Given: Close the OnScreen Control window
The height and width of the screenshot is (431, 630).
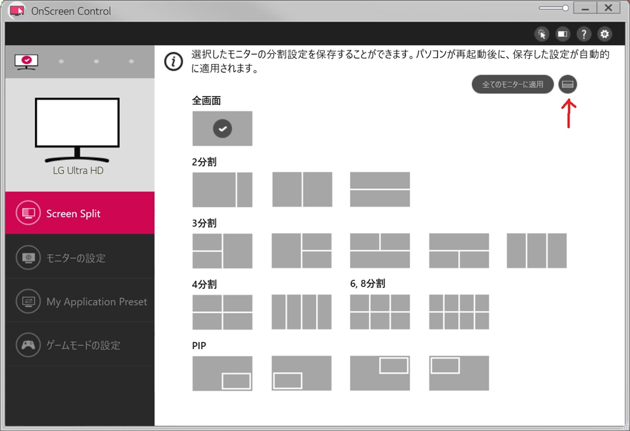Looking at the screenshot, I should point(608,9).
